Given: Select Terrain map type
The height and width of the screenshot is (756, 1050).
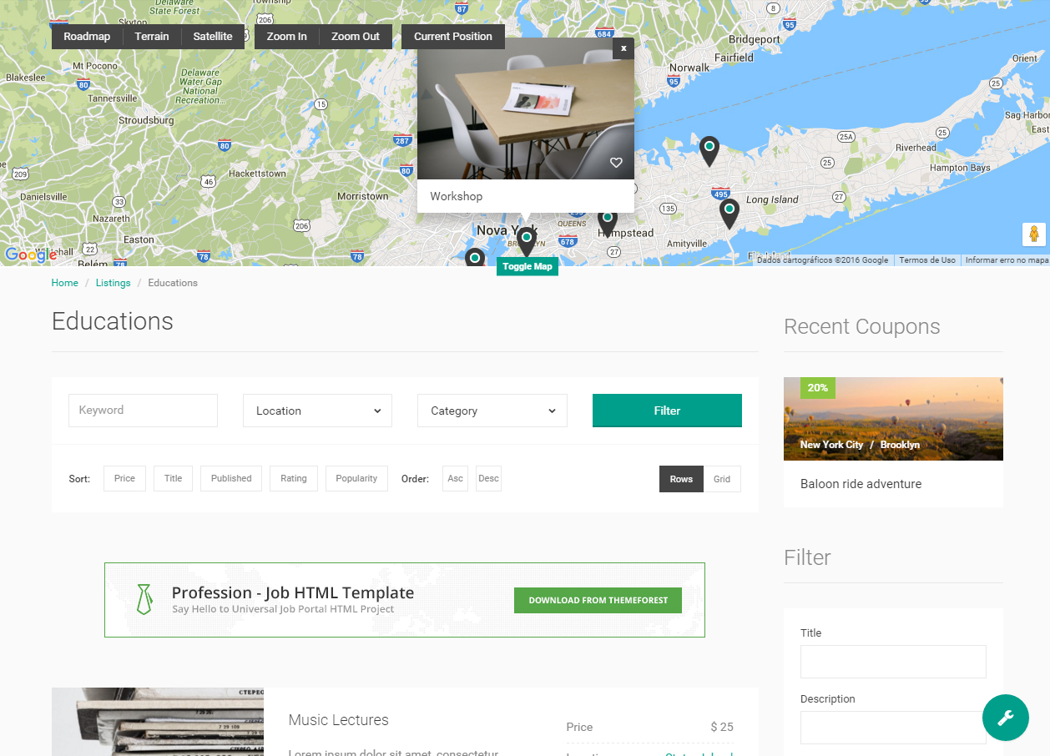Looking at the screenshot, I should tap(152, 37).
